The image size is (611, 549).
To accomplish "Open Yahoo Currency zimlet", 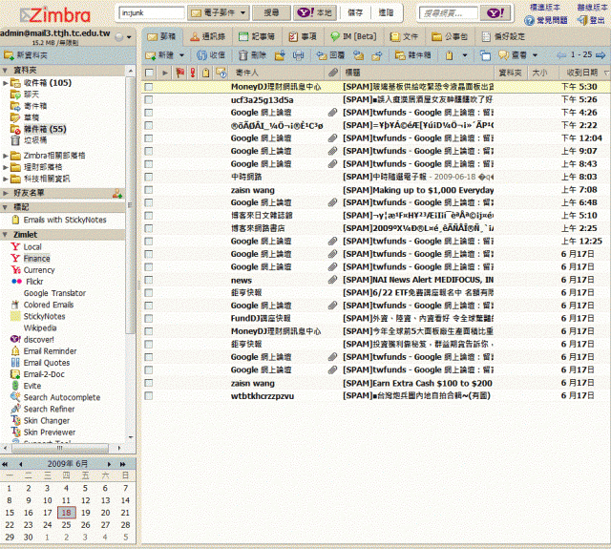I will pyautogui.click(x=32, y=270).
